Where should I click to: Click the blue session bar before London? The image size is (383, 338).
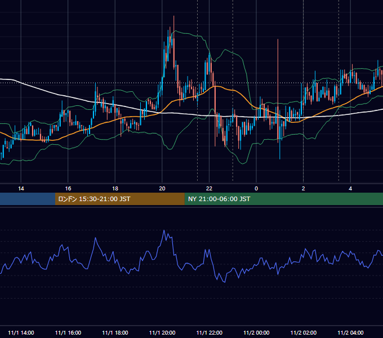click(28, 199)
